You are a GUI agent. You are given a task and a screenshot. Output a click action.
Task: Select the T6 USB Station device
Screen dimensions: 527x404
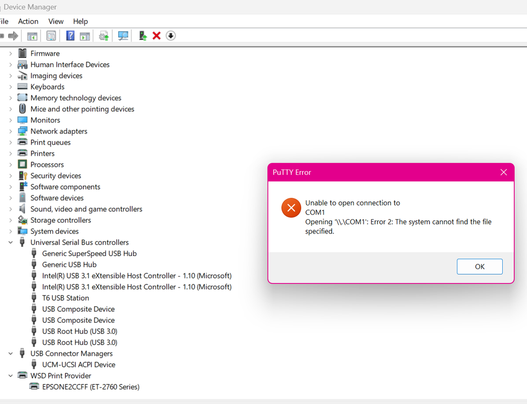65,298
